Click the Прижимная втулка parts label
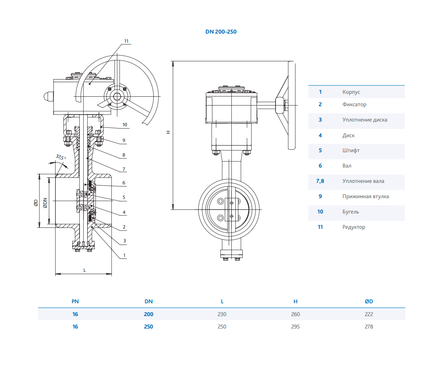This screenshot has width=438, height=365. pos(365,196)
